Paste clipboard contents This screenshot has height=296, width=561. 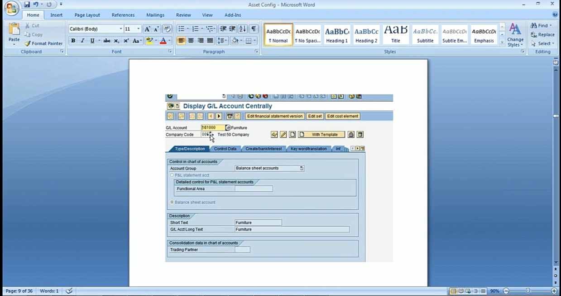[x=14, y=34]
